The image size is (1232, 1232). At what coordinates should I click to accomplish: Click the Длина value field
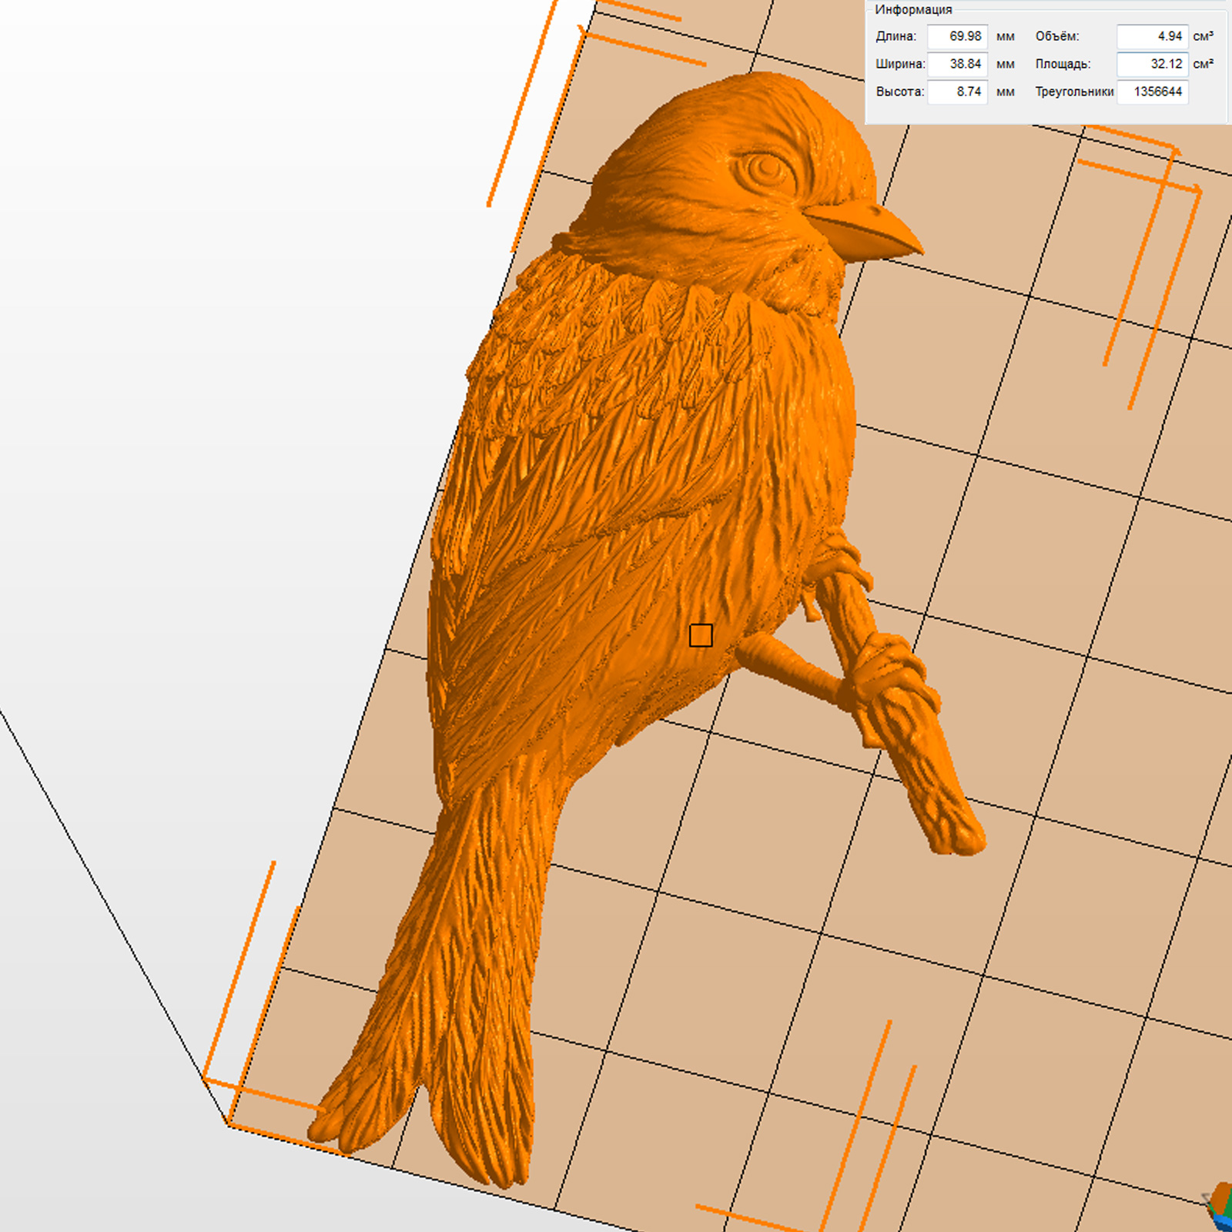(957, 36)
